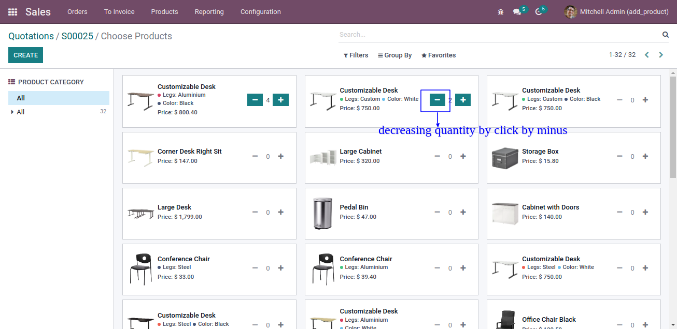
Task: Click the search magnifier icon
Action: (665, 35)
